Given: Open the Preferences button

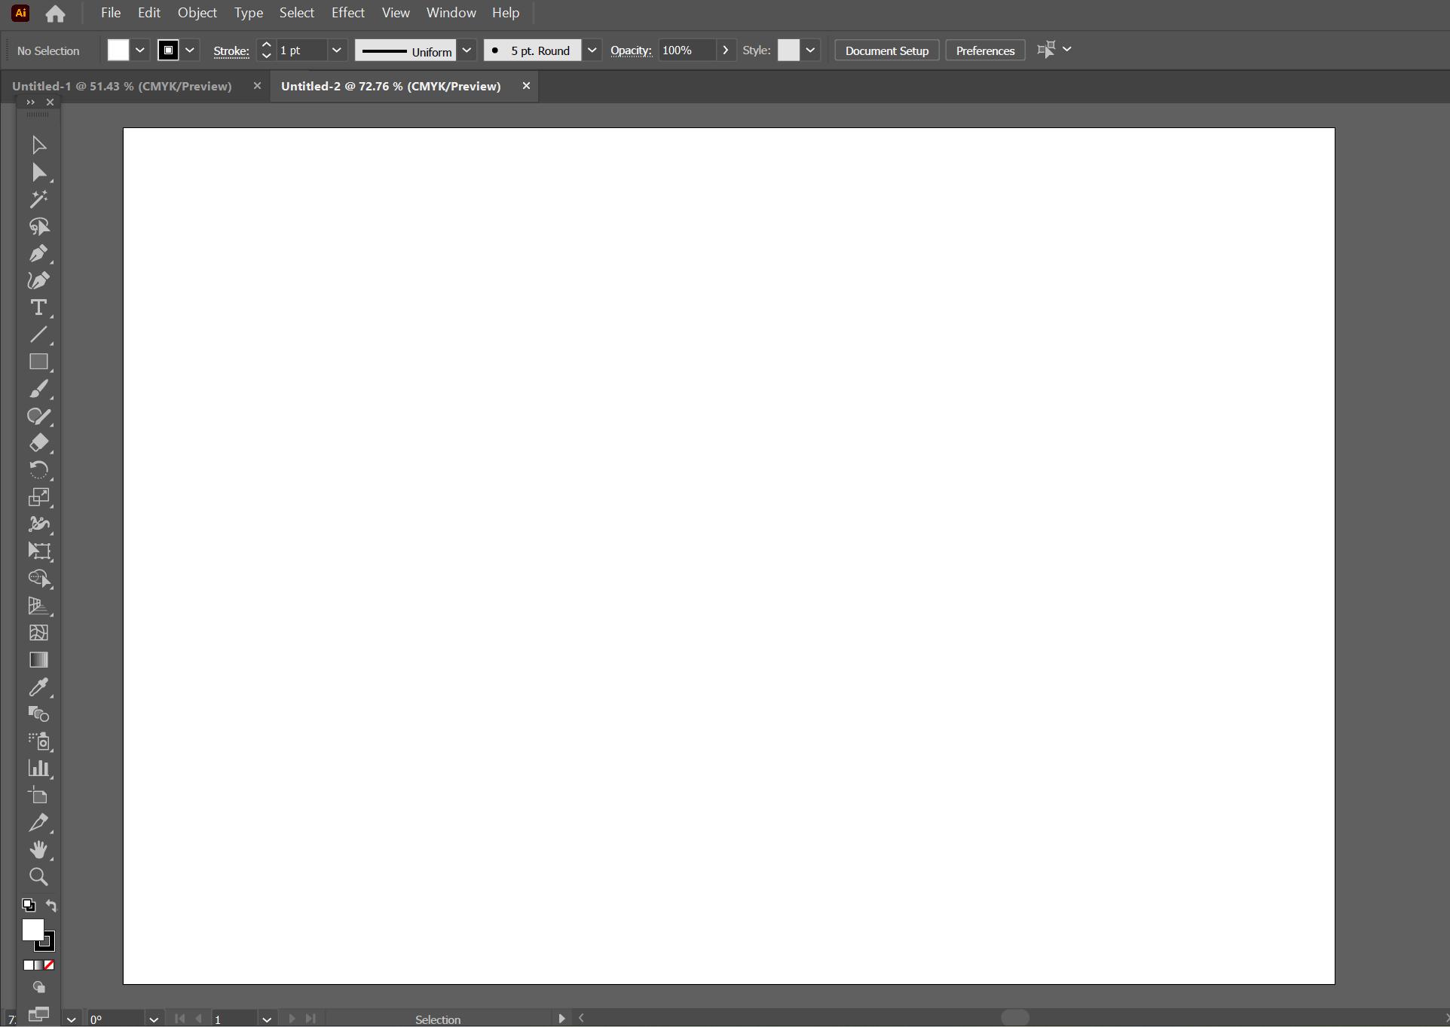Looking at the screenshot, I should 985,50.
